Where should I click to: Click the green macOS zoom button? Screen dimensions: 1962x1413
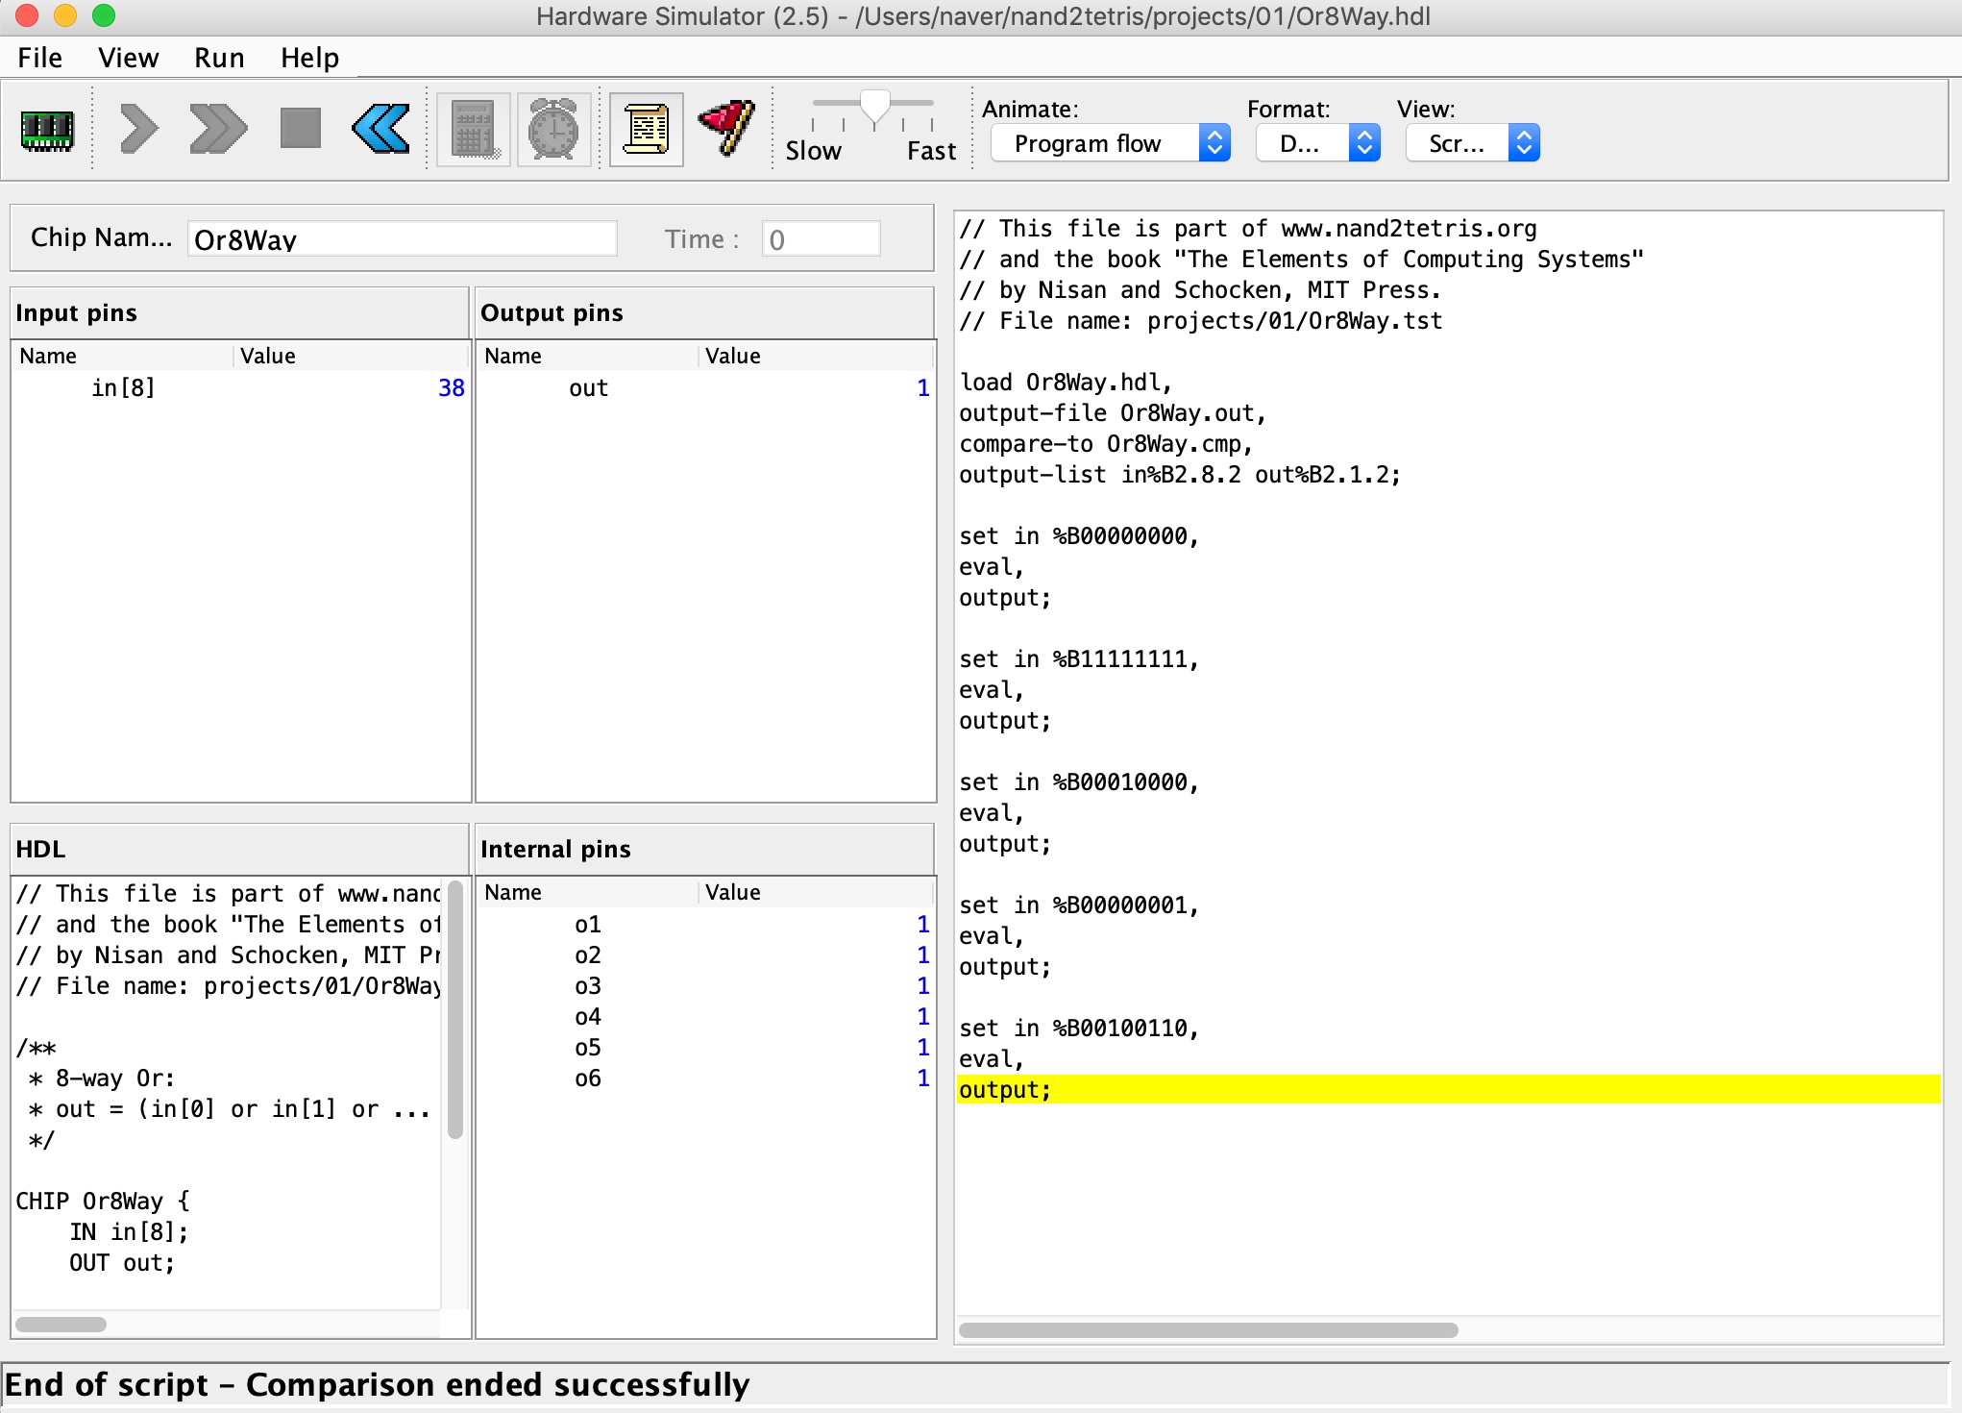coord(104,15)
